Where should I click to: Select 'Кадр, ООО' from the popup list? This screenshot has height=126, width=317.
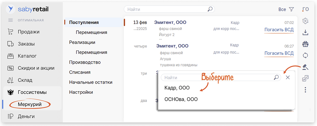pyautogui.click(x=177, y=88)
